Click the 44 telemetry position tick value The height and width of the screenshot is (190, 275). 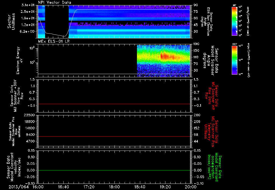point(196,141)
